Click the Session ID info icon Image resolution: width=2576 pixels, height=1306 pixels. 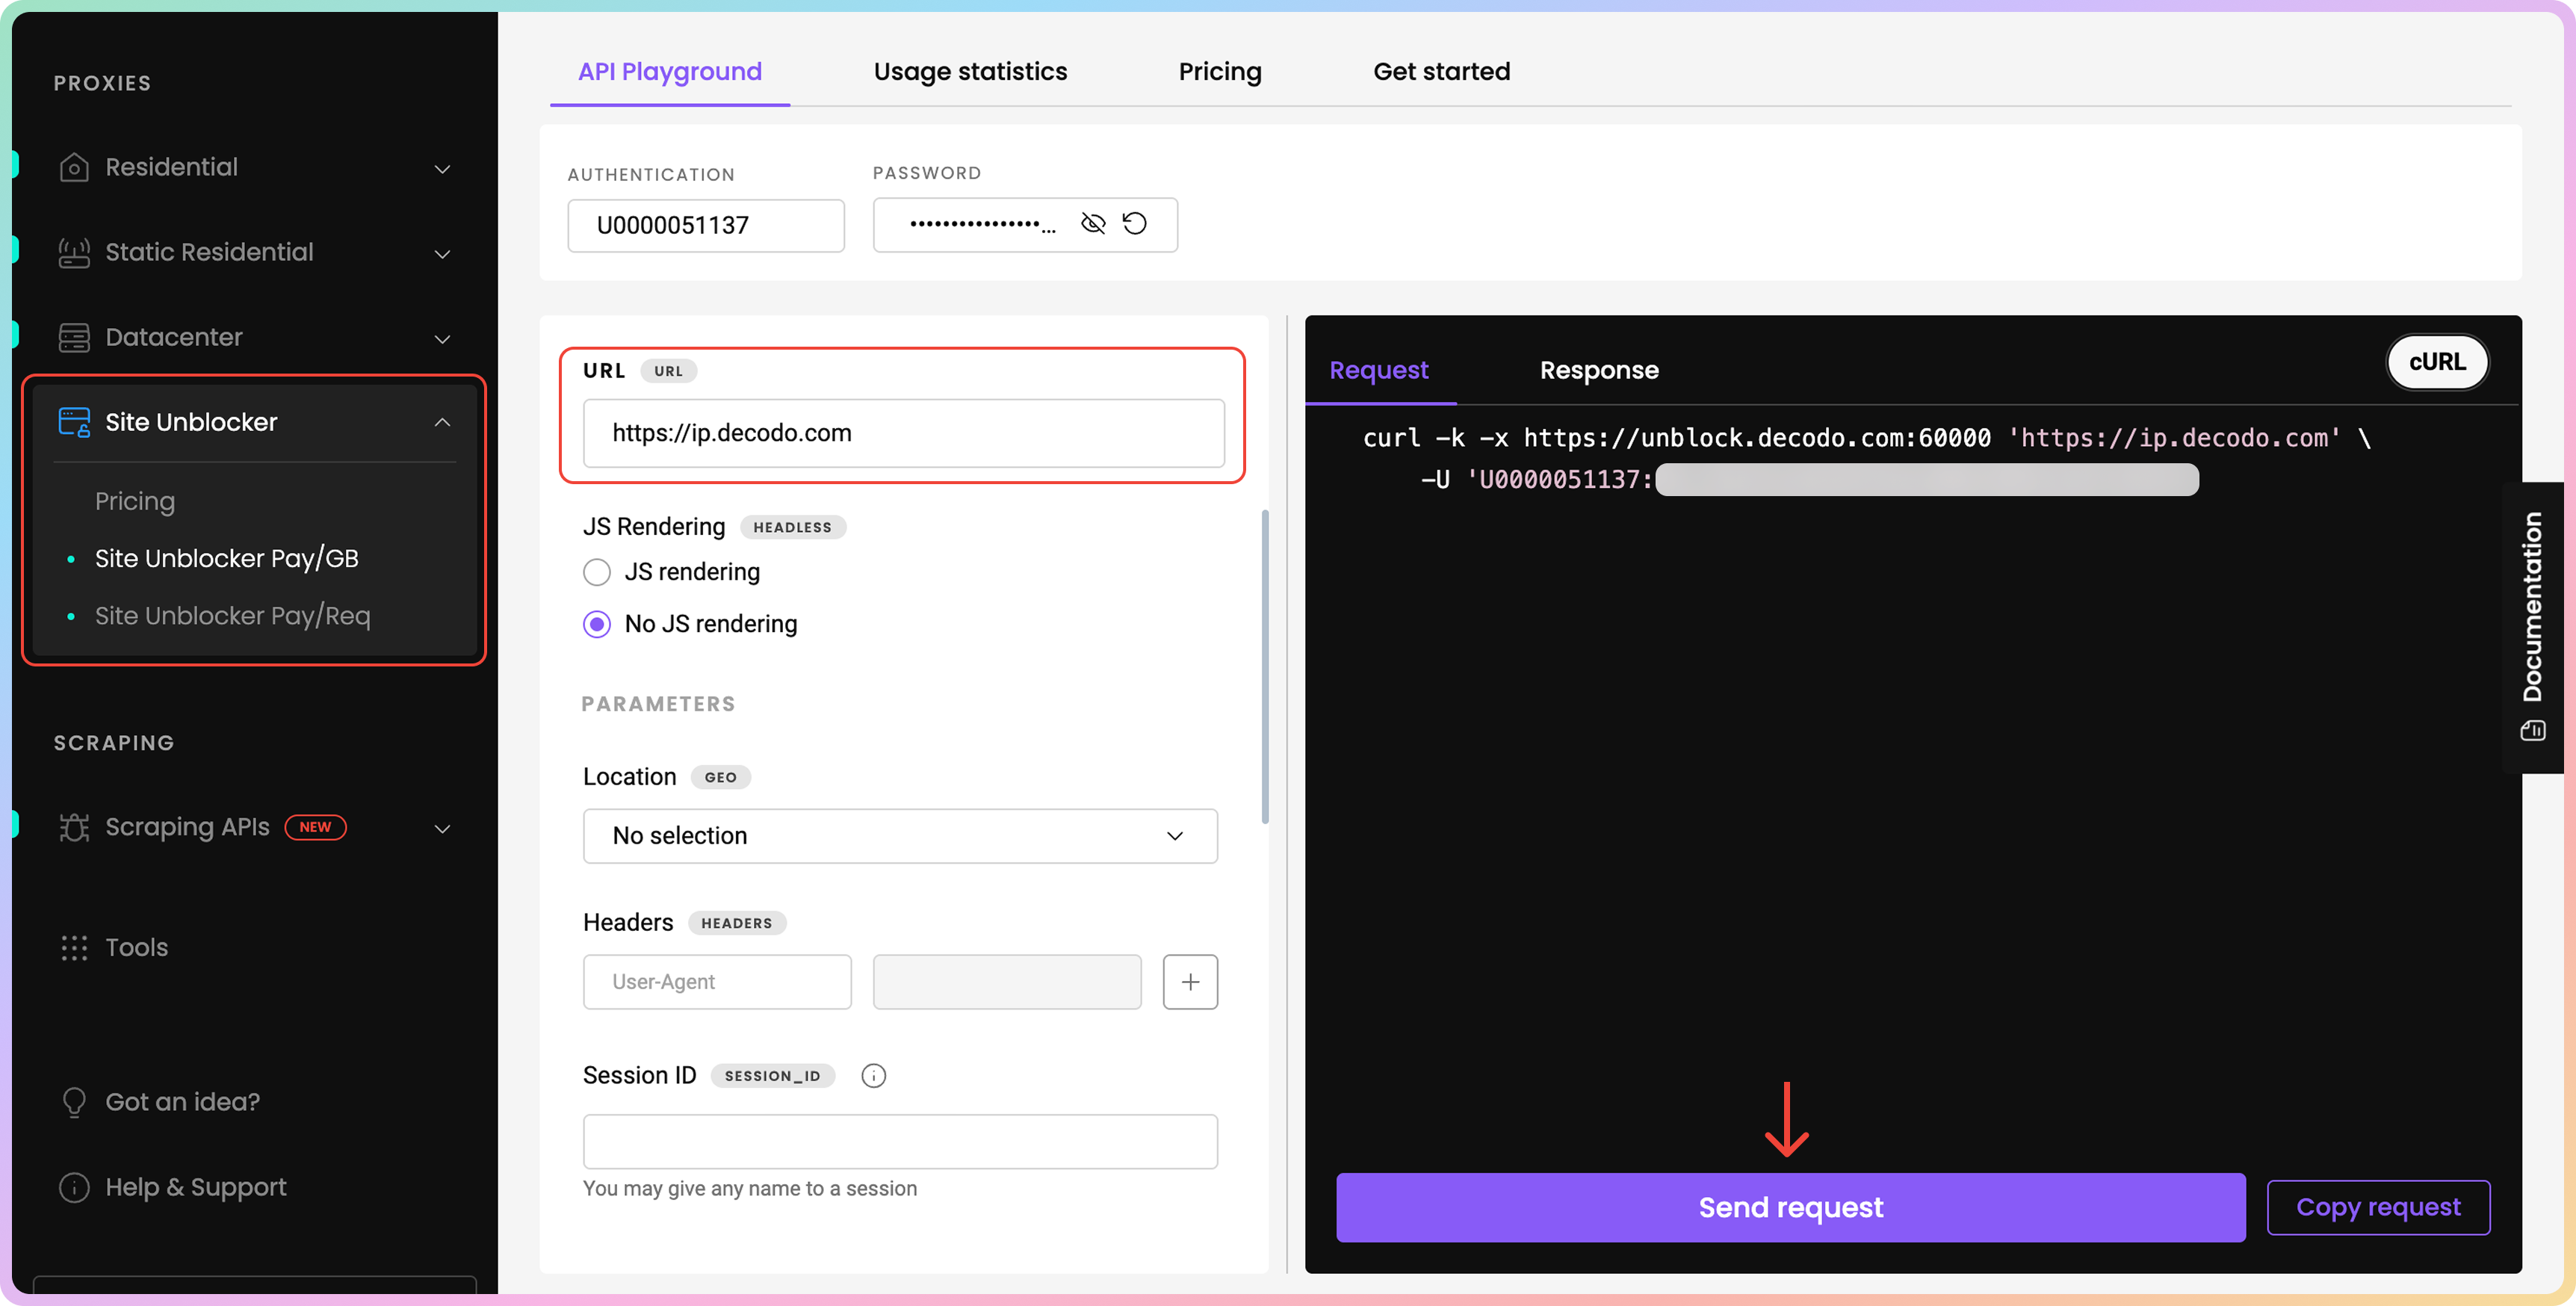pos(873,1076)
